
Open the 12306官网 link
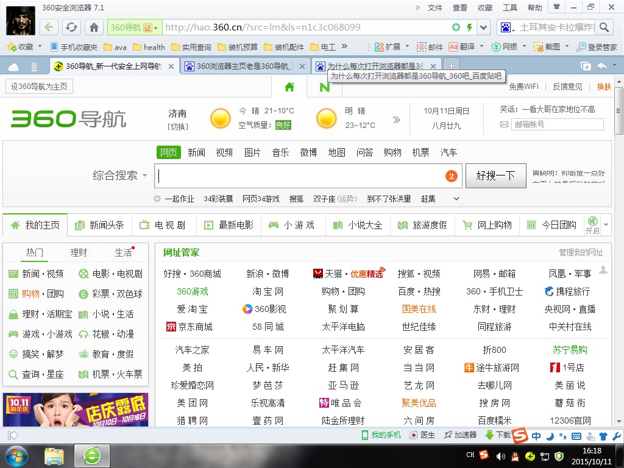570,420
